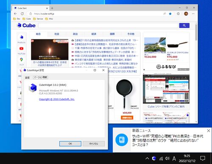212x164 pixels.
Task: Show hidden tray icons chevron
Action: (x=147, y=158)
